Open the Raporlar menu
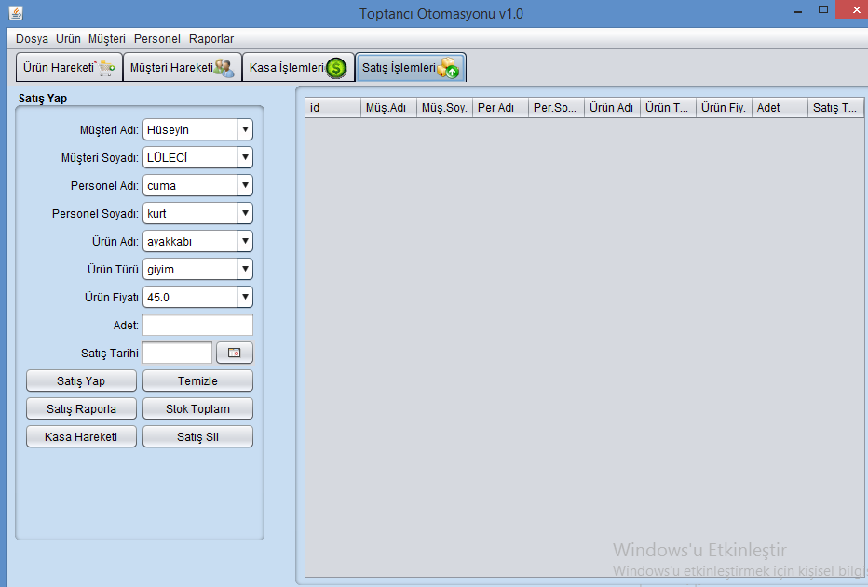The width and height of the screenshot is (868, 587). tap(211, 39)
